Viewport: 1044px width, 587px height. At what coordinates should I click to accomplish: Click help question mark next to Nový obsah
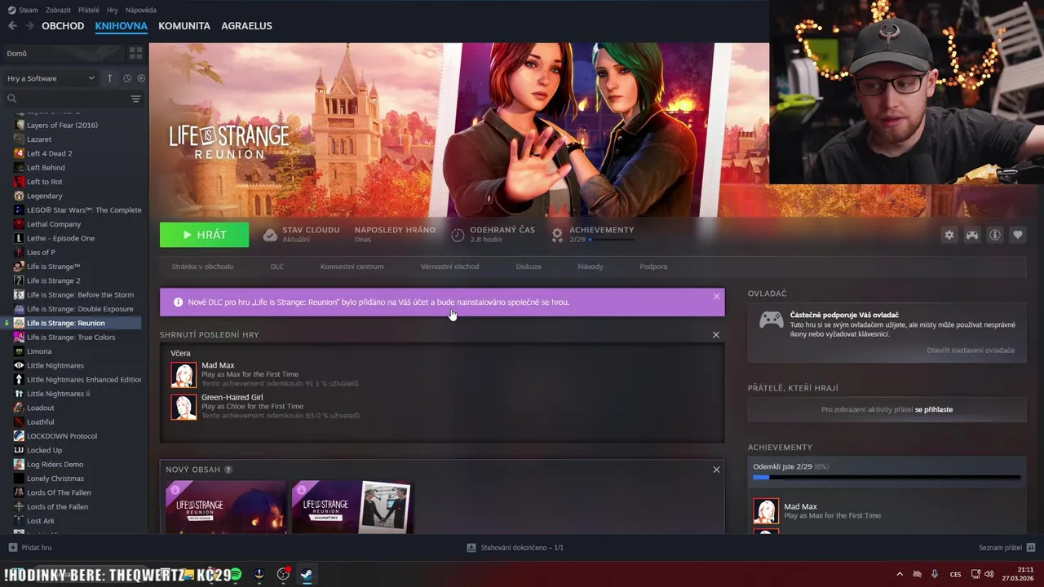coord(228,470)
